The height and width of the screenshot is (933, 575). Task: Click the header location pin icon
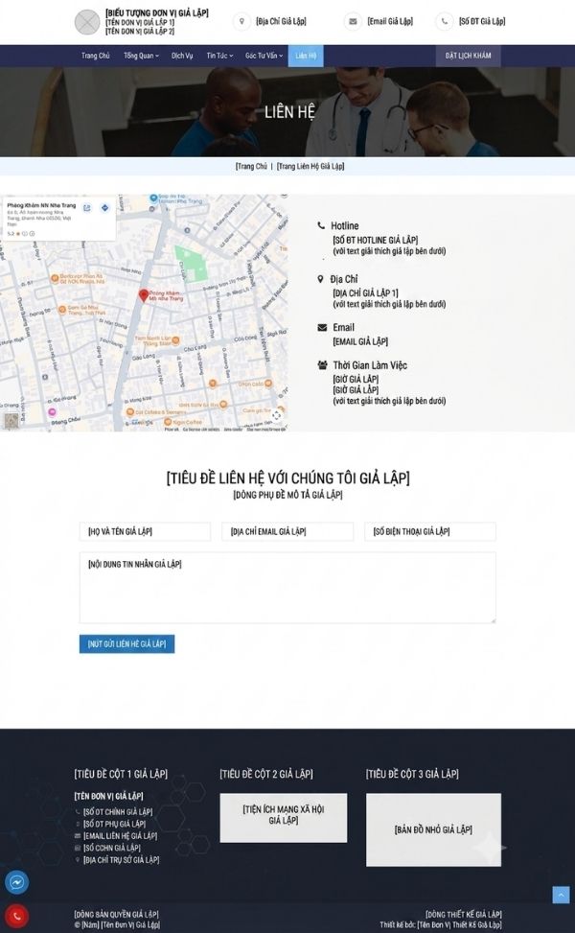point(241,21)
